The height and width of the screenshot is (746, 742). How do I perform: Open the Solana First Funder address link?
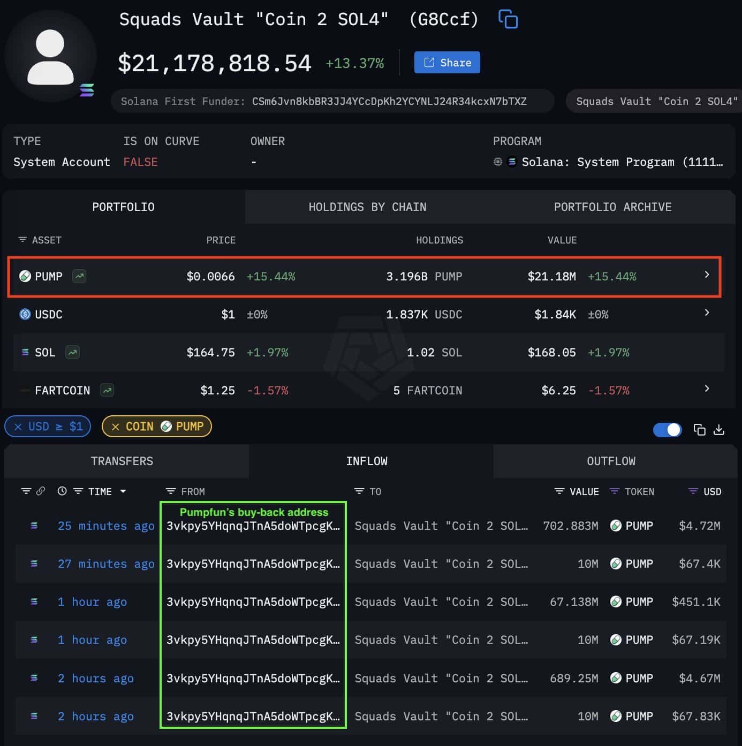pyautogui.click(x=389, y=101)
